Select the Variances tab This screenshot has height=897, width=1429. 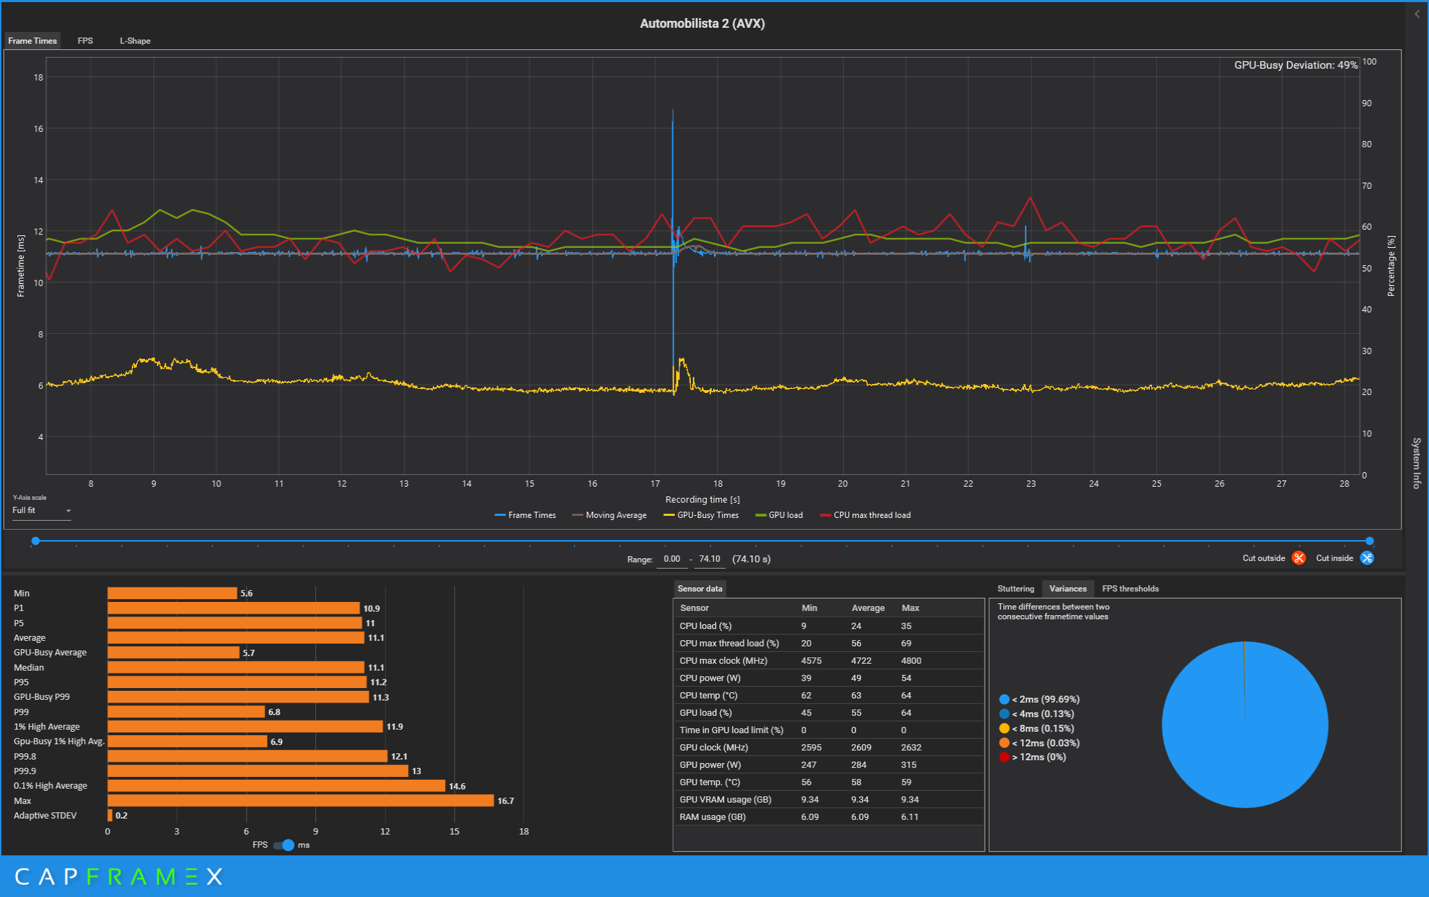tap(1067, 589)
